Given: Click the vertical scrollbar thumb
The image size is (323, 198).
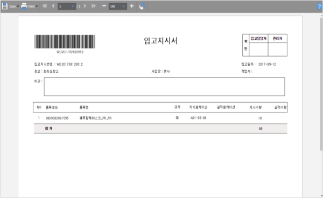Looking at the screenshot, I should point(321,84).
